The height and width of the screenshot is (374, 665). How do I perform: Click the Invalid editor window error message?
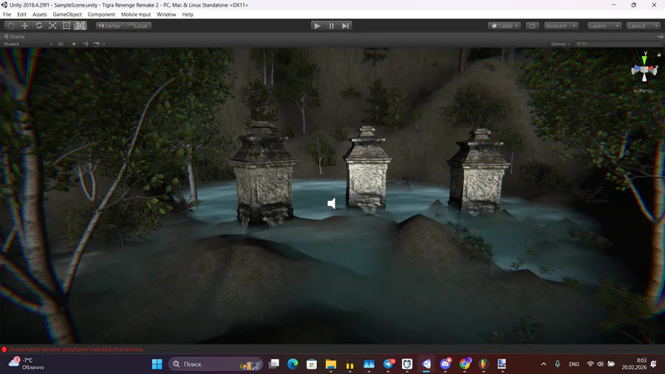(76, 350)
